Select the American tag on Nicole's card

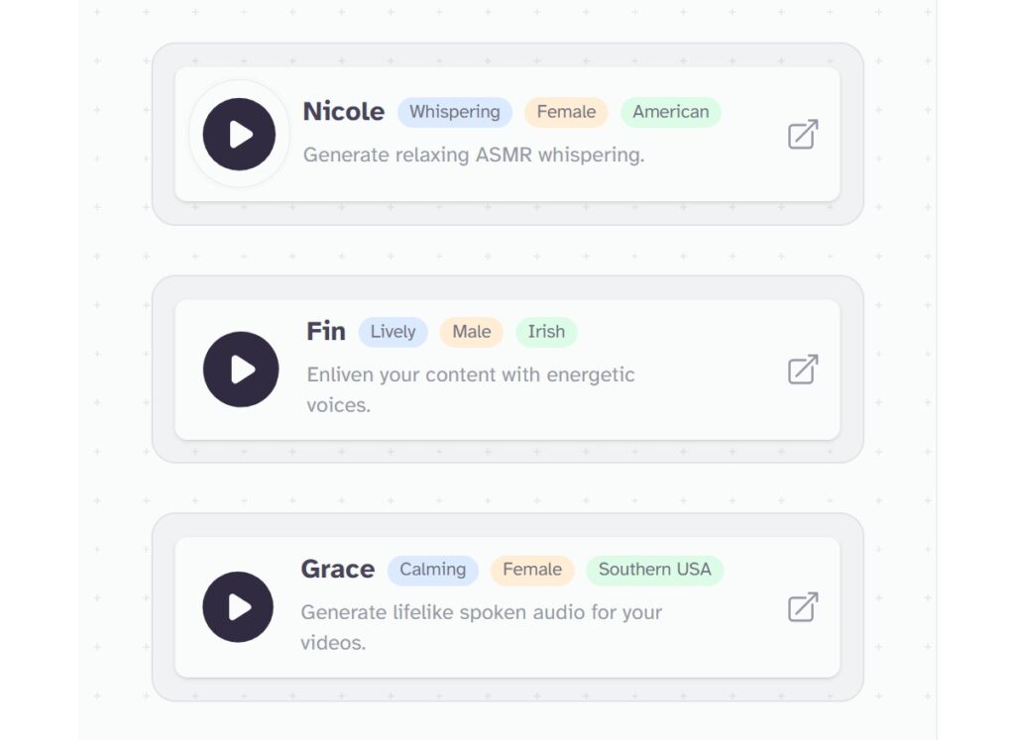click(670, 112)
